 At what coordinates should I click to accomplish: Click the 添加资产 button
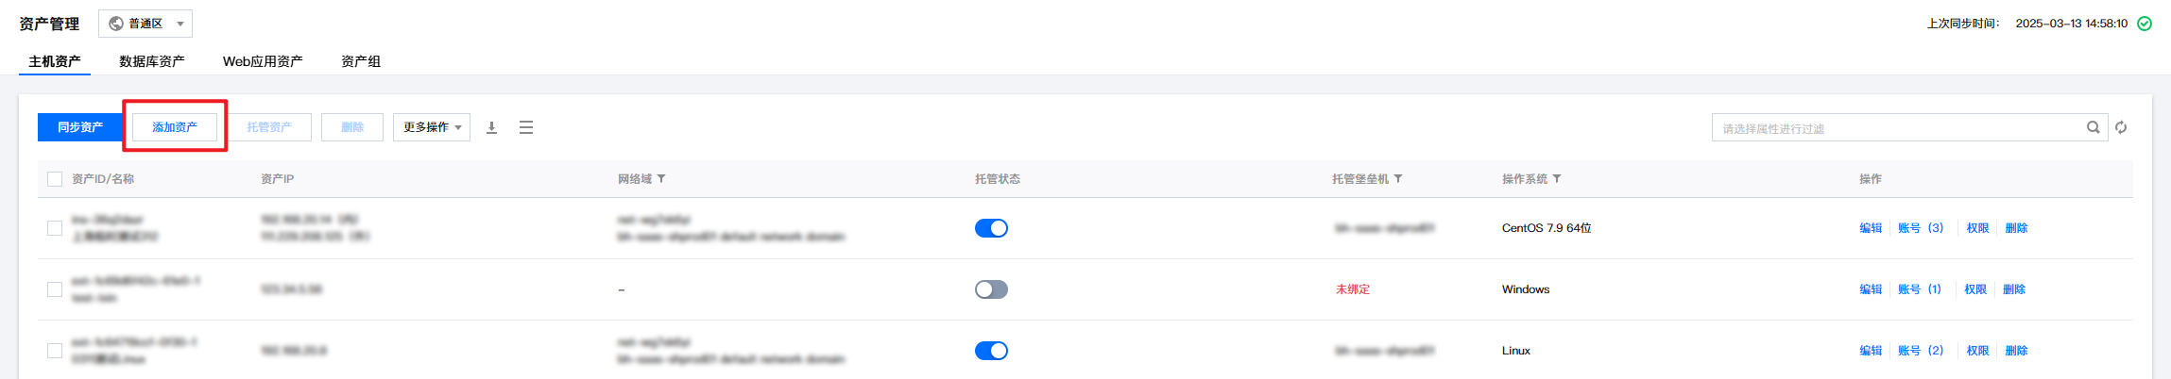(175, 127)
